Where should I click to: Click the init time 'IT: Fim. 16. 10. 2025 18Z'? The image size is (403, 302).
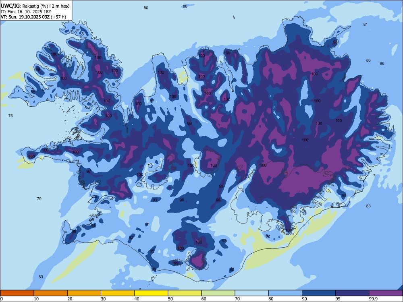pos(26,12)
